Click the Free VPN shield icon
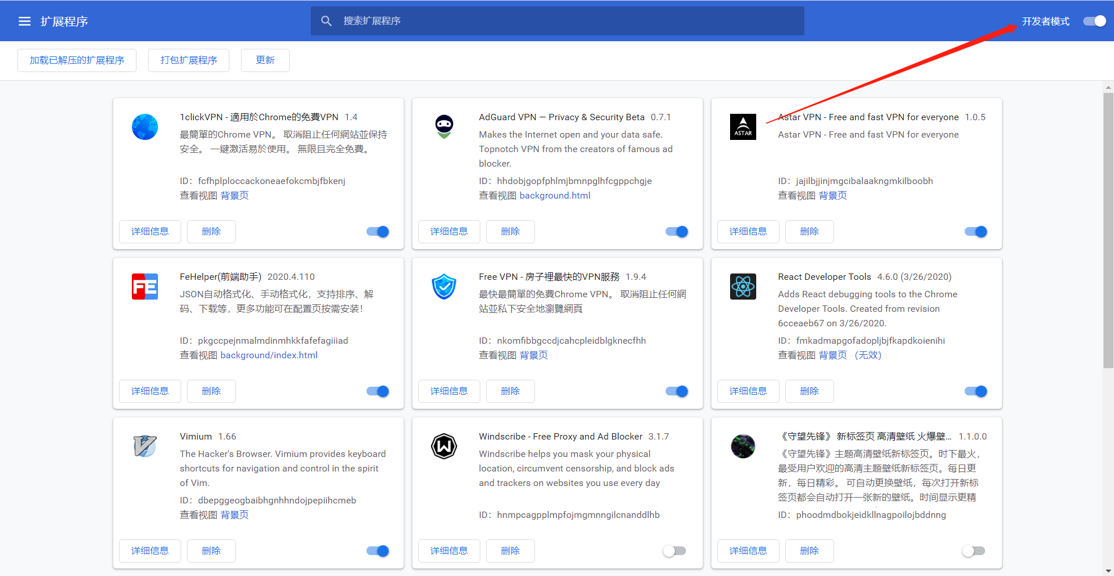 [x=444, y=286]
